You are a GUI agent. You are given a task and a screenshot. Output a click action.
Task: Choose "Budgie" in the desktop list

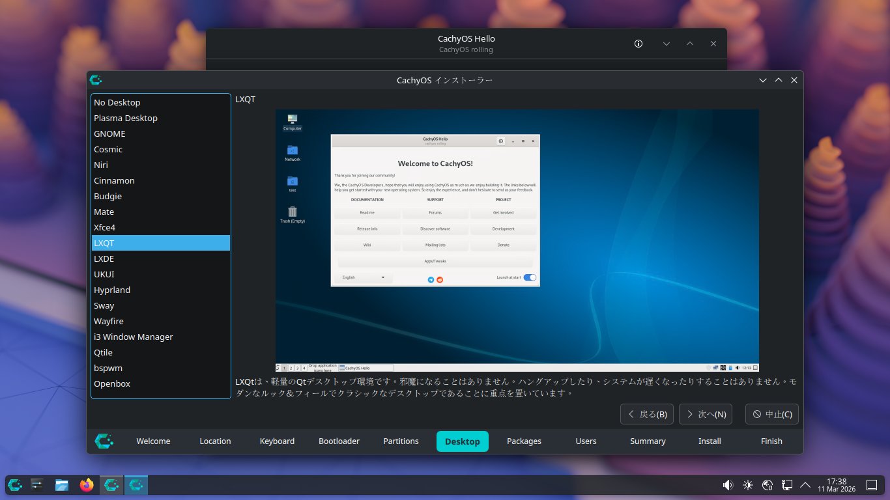(161, 196)
